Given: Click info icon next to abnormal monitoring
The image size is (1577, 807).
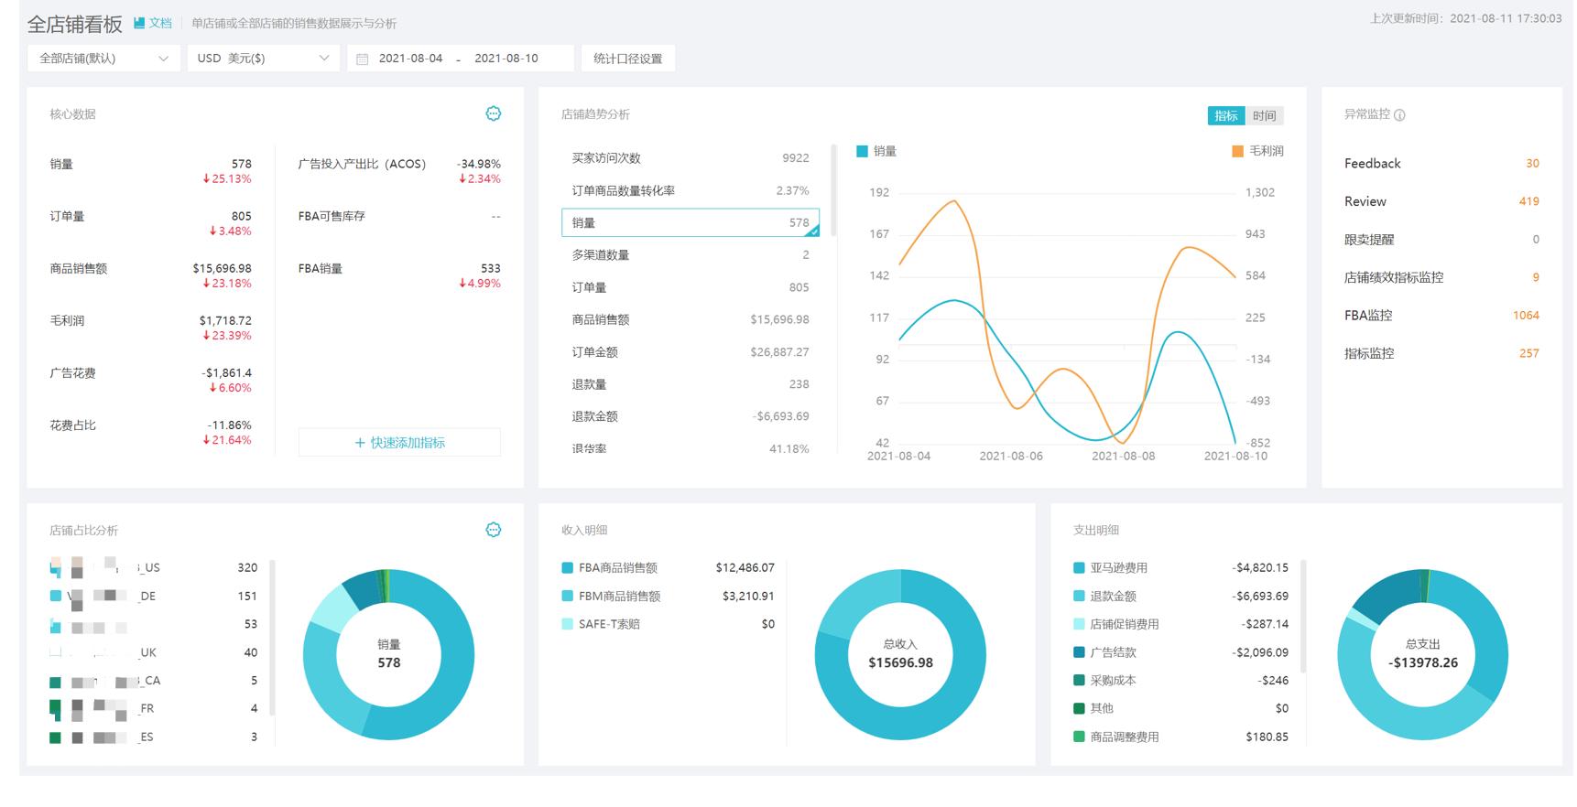Looking at the screenshot, I should point(1399,115).
